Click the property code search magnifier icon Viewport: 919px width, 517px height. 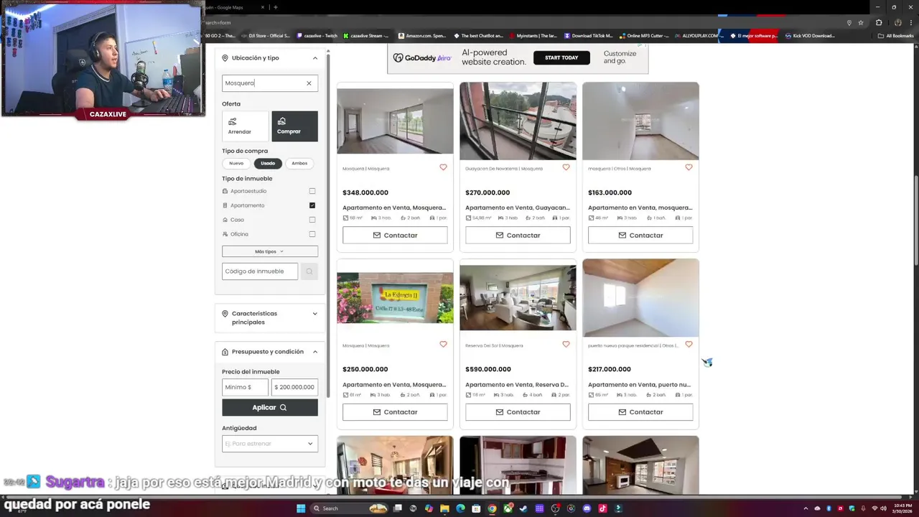click(309, 271)
